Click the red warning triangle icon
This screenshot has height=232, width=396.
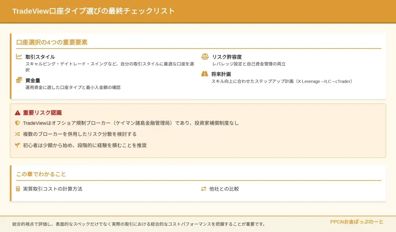pyautogui.click(x=17, y=113)
